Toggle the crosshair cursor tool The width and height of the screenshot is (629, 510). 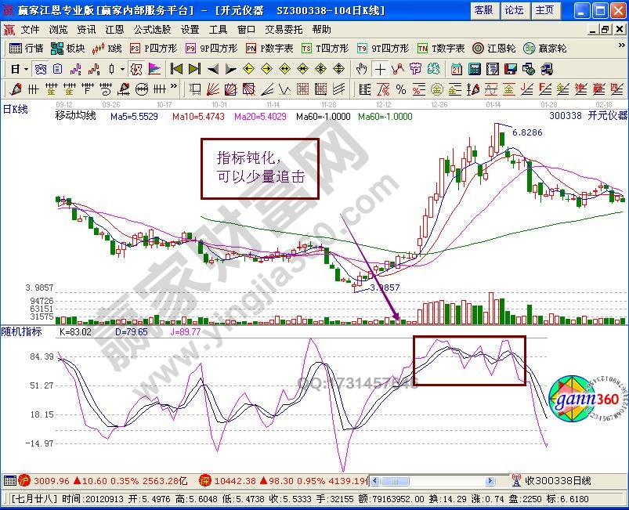pyautogui.click(x=380, y=68)
